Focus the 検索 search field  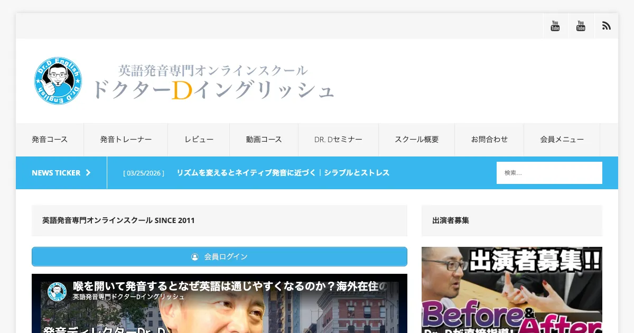tap(549, 173)
